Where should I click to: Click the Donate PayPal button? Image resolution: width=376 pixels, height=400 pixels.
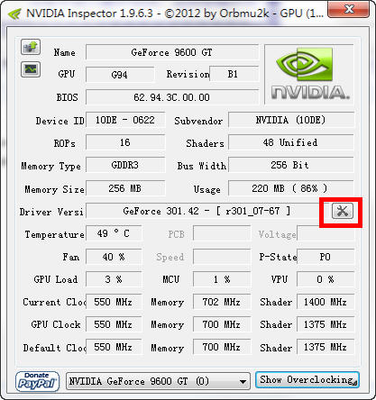[x=37, y=381]
